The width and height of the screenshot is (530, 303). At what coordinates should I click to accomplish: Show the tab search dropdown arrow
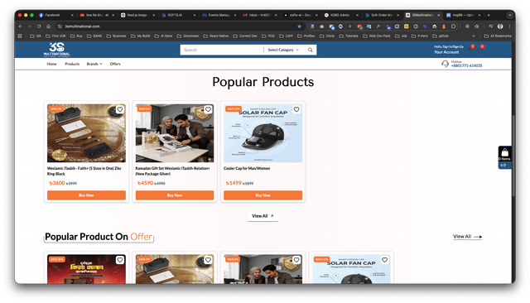(x=510, y=15)
